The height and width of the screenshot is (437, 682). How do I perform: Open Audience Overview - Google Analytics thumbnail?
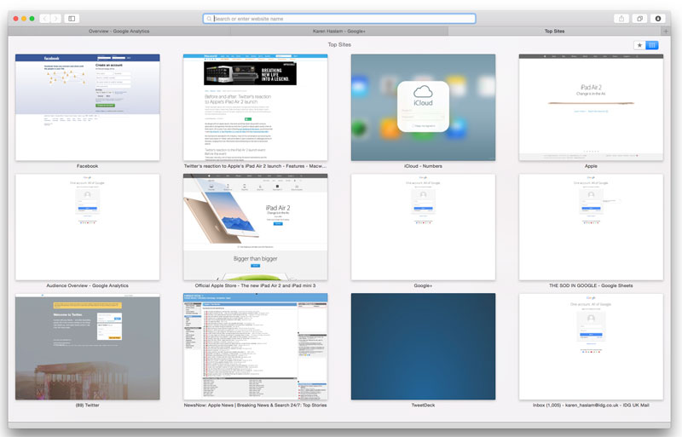click(x=88, y=227)
